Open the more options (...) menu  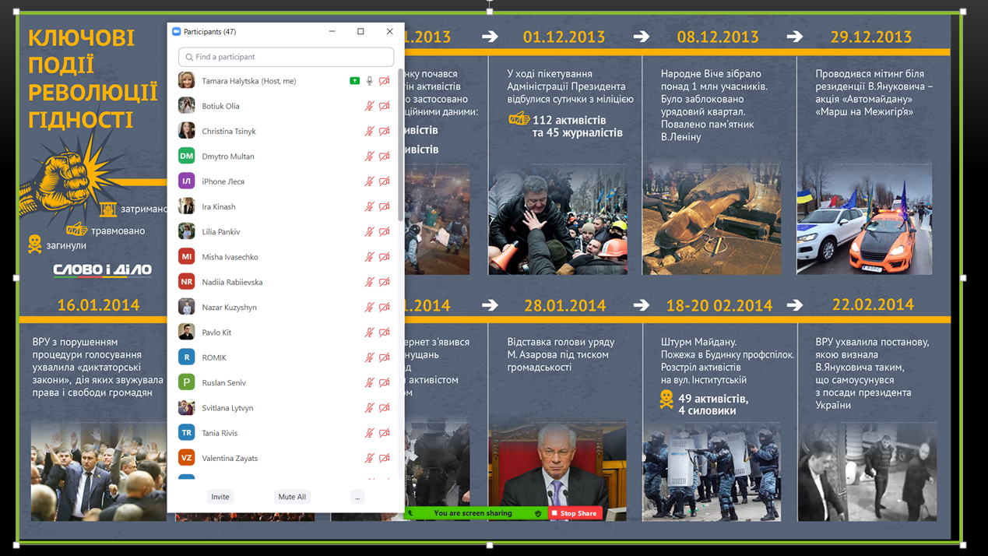[357, 497]
